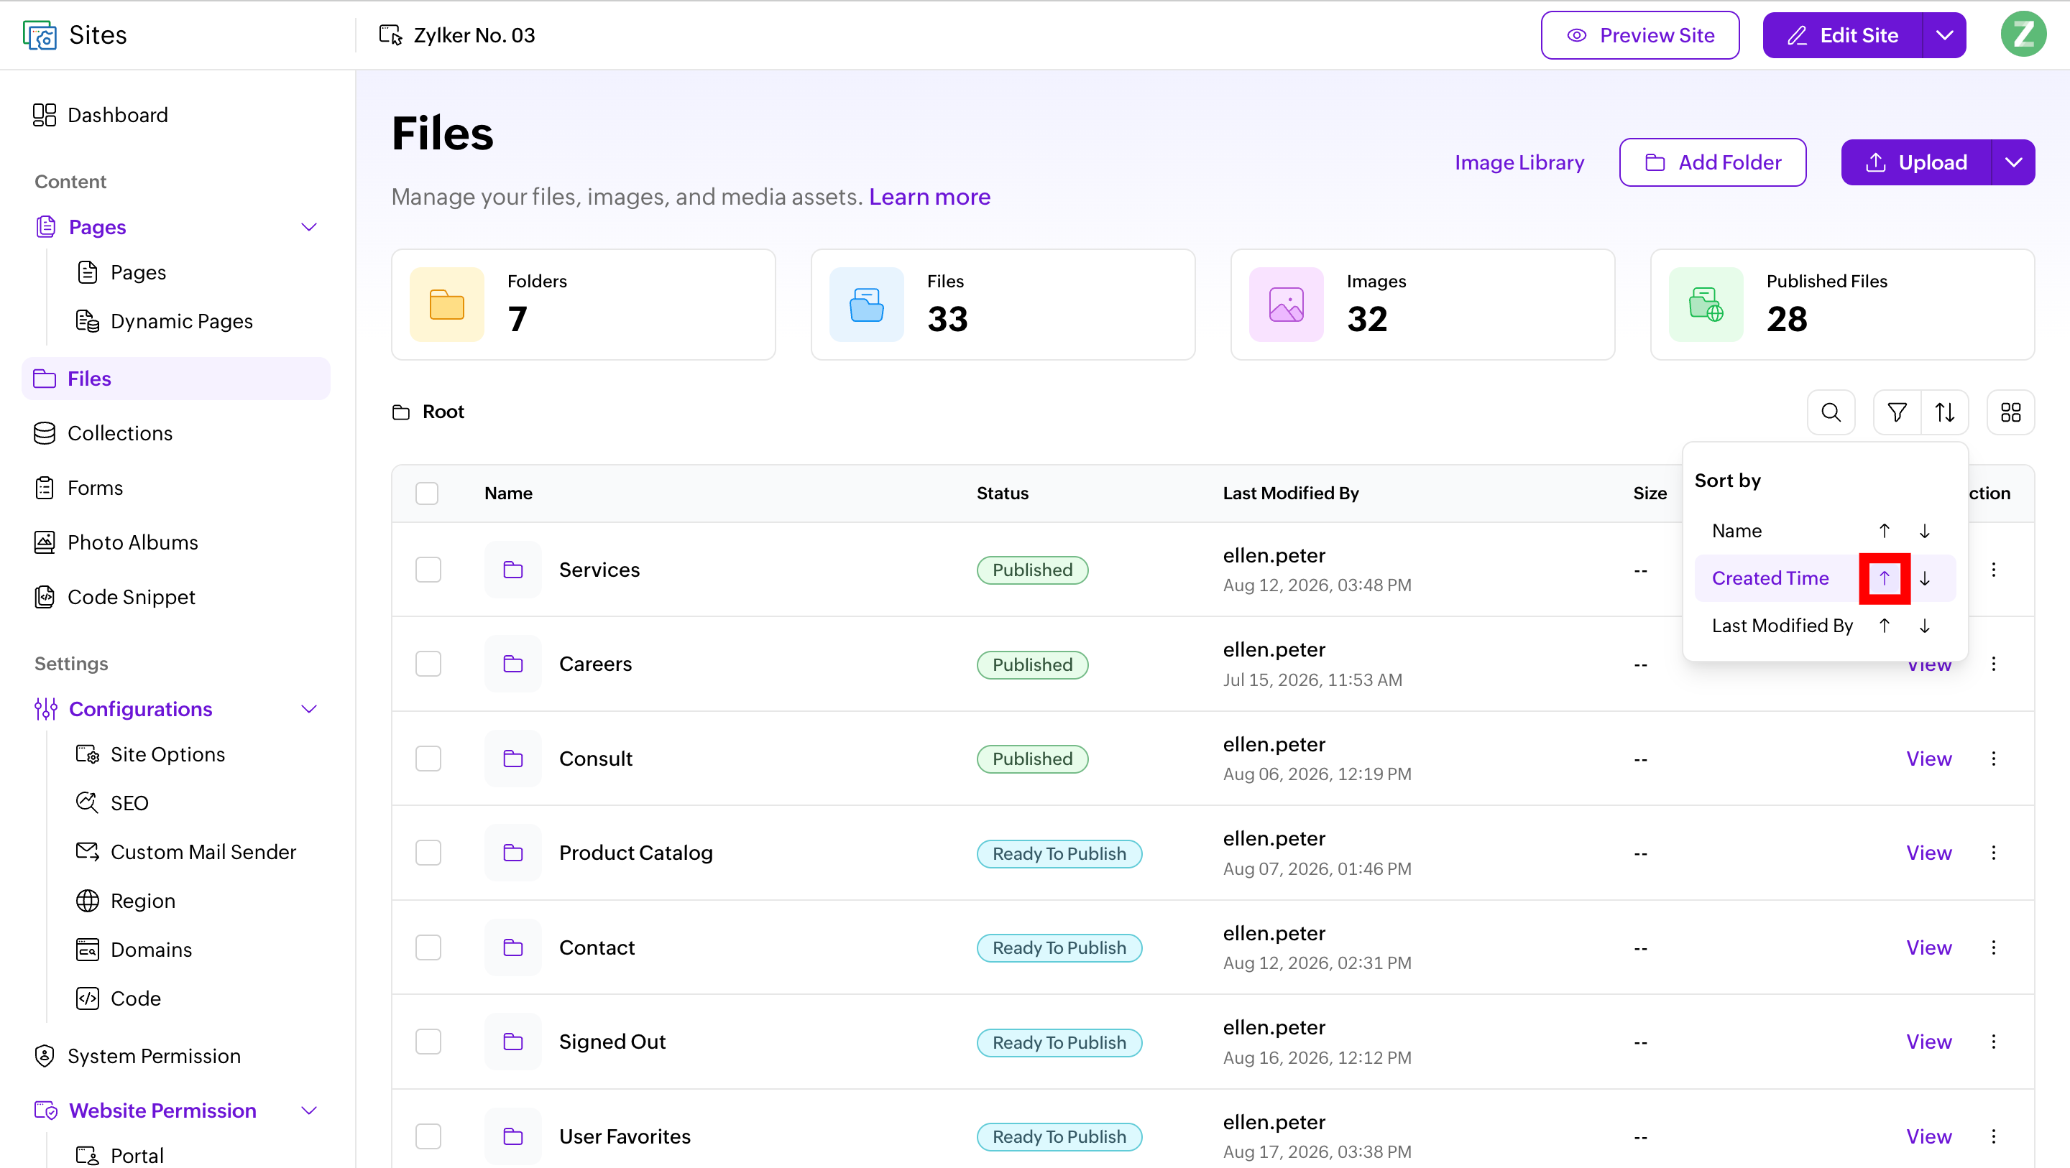Sort Last Modified By descending arrow

(x=1925, y=626)
